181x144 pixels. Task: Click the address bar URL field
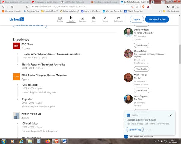pos(81,7)
